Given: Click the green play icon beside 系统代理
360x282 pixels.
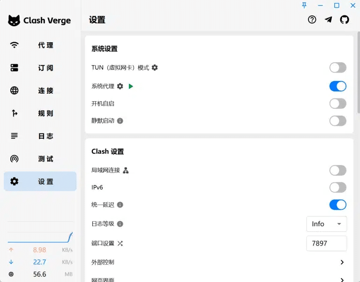Looking at the screenshot, I should (131, 86).
